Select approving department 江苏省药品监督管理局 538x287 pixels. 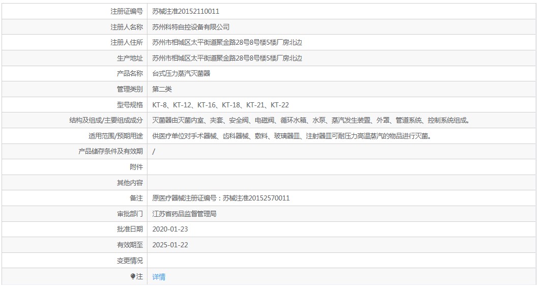click(184, 214)
